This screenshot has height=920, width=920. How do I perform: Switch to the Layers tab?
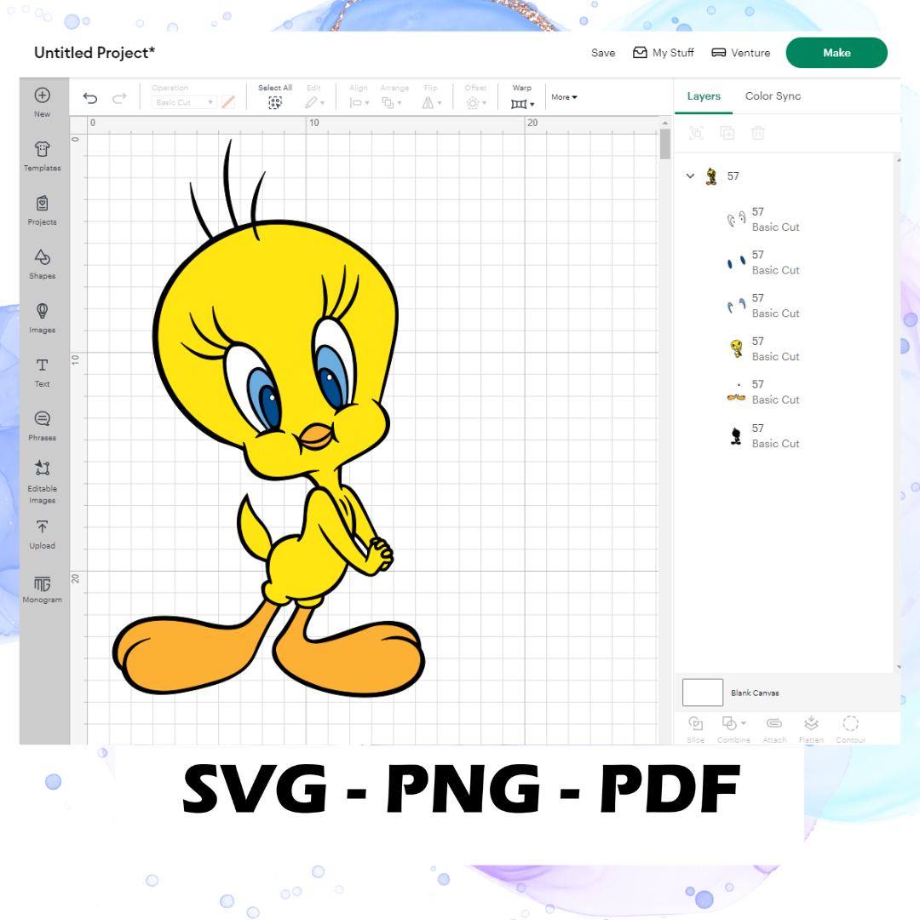[704, 96]
